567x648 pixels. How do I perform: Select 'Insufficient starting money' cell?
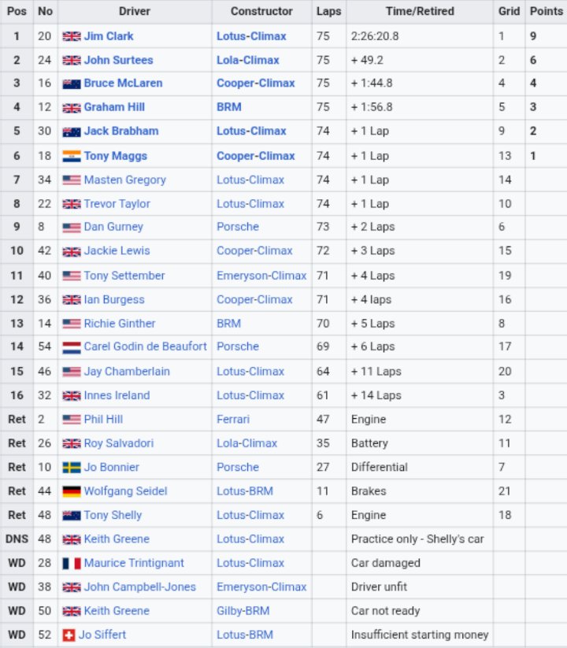[x=420, y=635]
